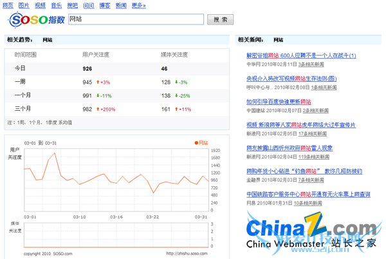Screen dimensions: 386x259
Task: Expand the 更多» navigation menu
Action: click(138, 5)
